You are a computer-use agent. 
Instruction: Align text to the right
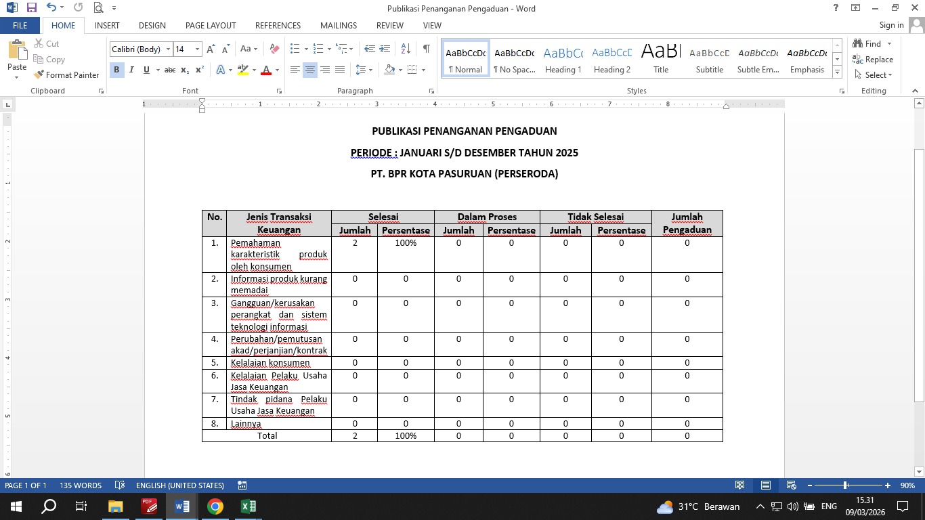point(325,70)
